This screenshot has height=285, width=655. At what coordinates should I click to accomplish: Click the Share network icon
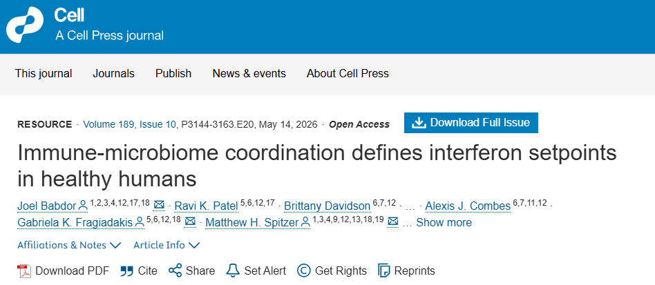click(x=175, y=271)
